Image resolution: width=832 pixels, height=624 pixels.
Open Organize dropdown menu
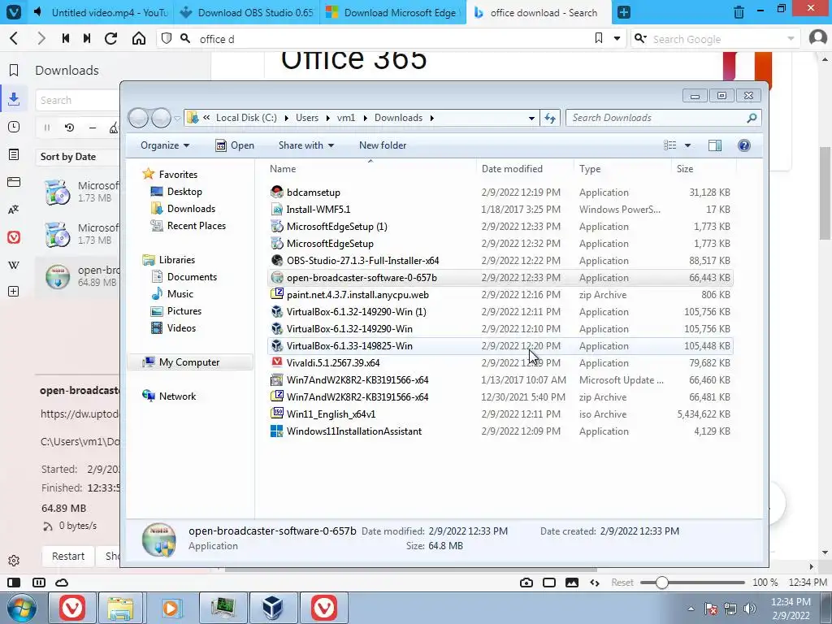pyautogui.click(x=164, y=145)
